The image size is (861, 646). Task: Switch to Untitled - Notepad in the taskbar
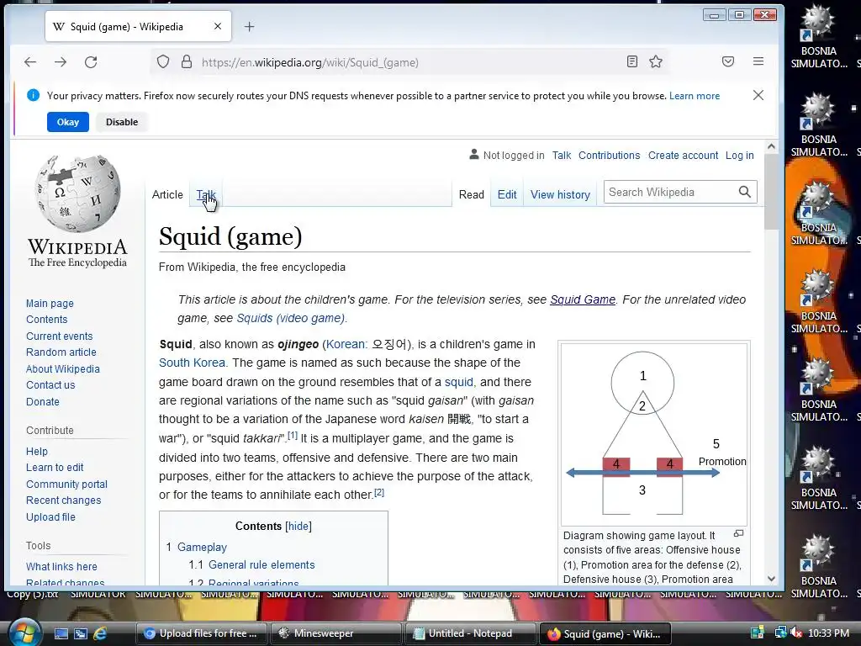[x=470, y=633]
